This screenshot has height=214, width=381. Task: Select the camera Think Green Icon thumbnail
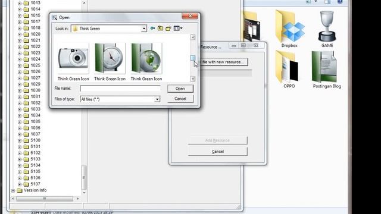73,58
